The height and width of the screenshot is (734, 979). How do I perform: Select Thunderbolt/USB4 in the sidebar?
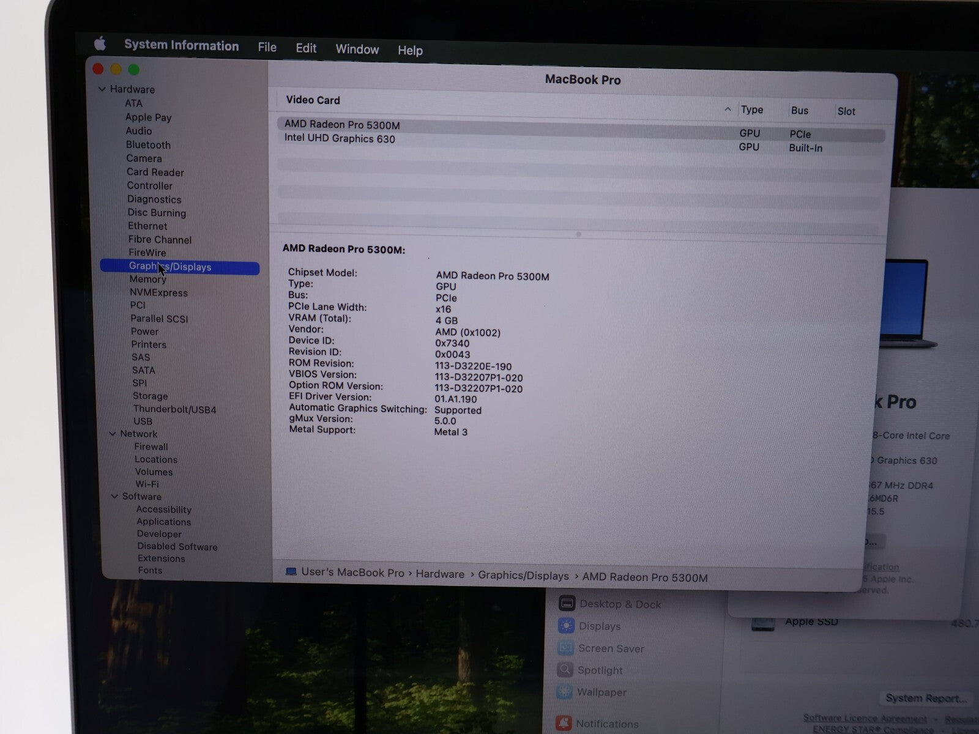174,409
